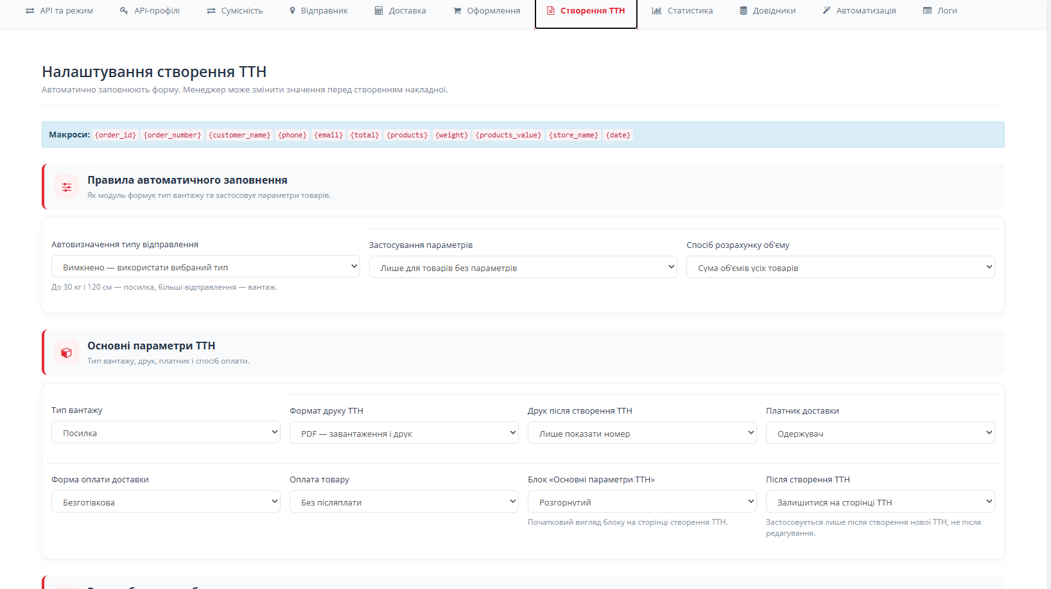Click the {order_number} macro
Viewport: 1051px width, 589px height.
point(172,135)
